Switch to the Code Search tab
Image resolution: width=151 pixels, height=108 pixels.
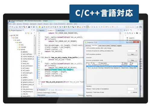pos(104,46)
